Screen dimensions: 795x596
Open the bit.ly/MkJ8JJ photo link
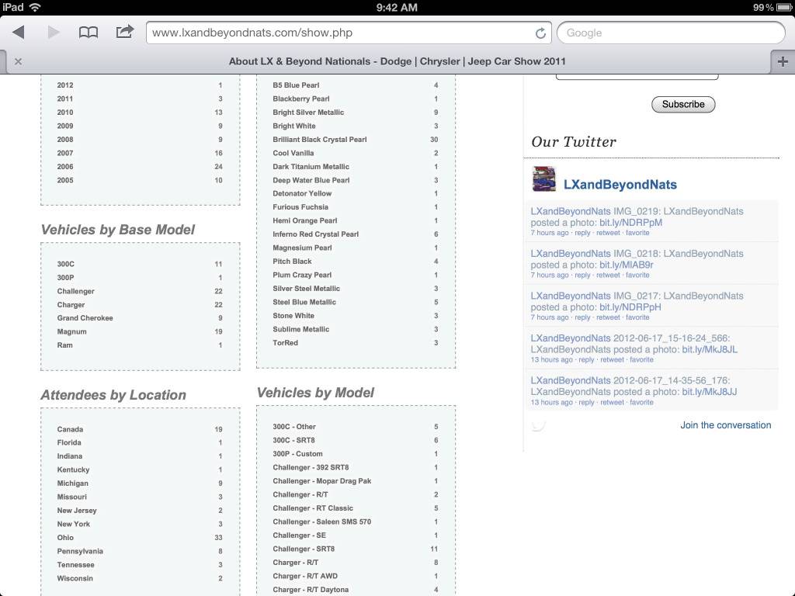(x=710, y=392)
